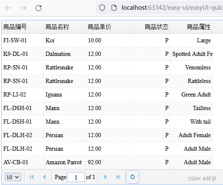Go back using the browser back arrow
This screenshot has width=223, height=185.
pyautogui.click(x=8, y=8)
